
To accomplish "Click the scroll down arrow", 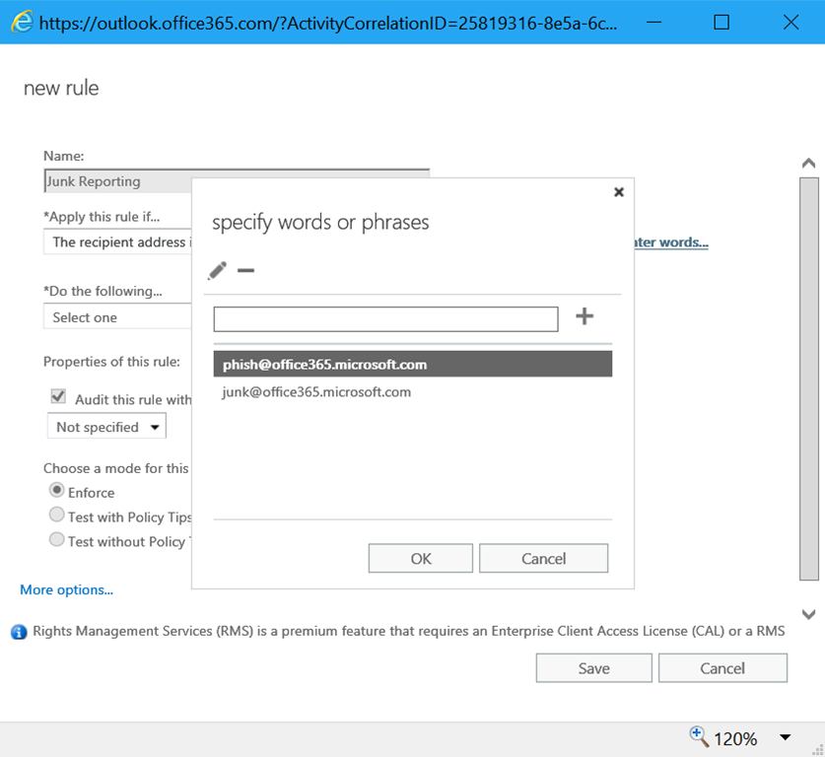I will [x=808, y=614].
